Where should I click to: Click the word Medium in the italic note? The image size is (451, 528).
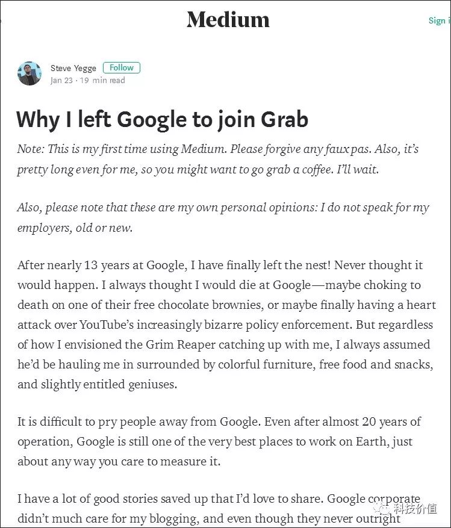(x=202, y=149)
